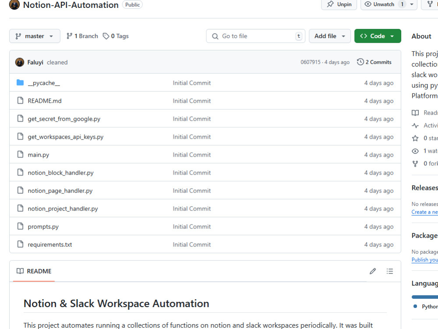
Task: Edit README with the pencil icon
Action: click(x=373, y=271)
